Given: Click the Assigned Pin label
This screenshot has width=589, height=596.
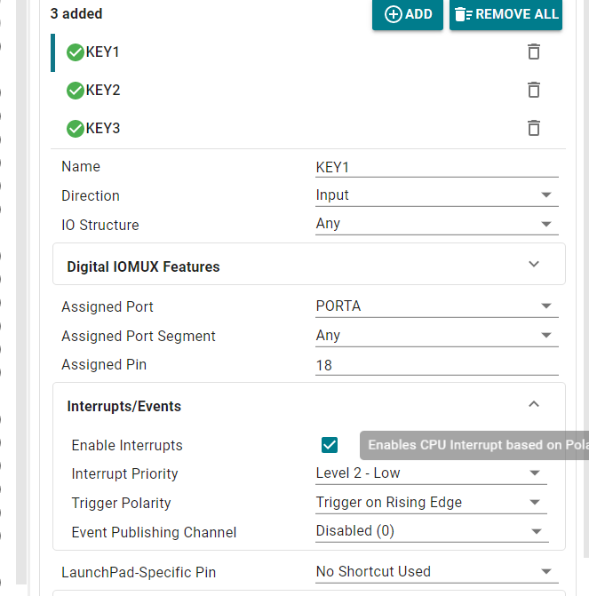Looking at the screenshot, I should coord(104,365).
